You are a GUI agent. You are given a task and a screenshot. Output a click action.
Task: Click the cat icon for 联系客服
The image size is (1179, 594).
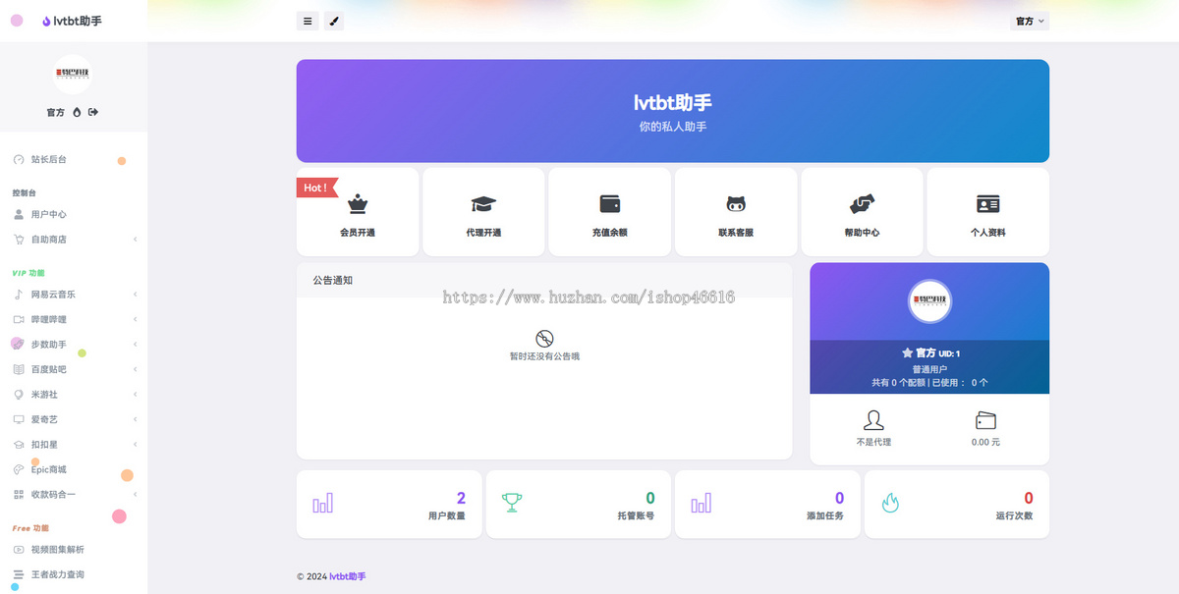736,204
